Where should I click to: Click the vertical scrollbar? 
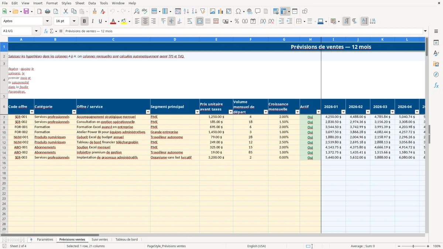pos(427,135)
